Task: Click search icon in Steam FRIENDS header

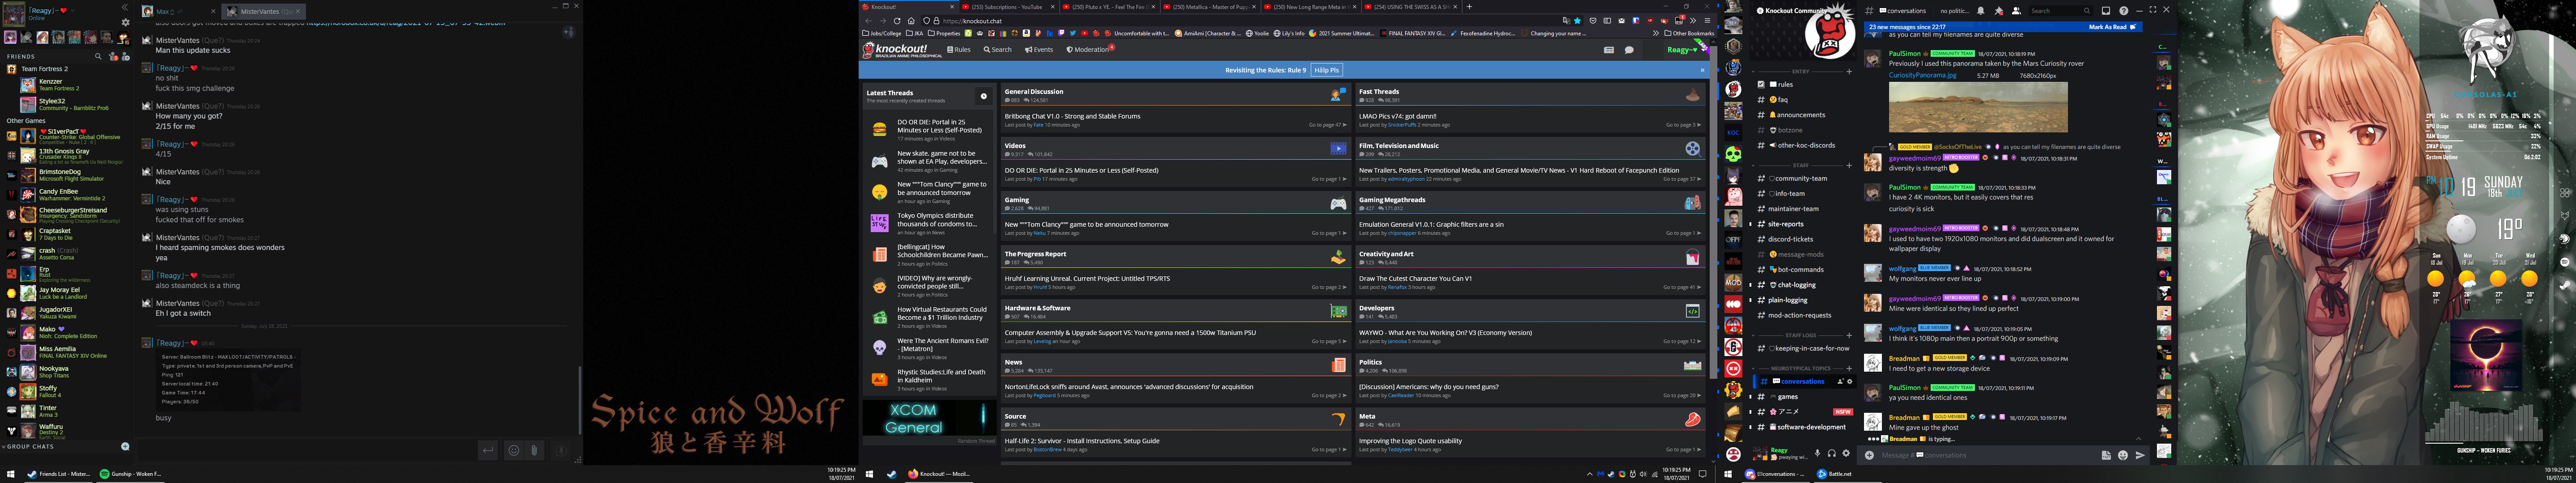Action: coord(98,56)
